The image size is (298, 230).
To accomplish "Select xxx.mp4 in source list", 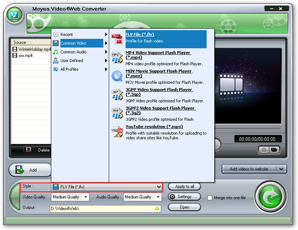I will pyautogui.click(x=32, y=56).
